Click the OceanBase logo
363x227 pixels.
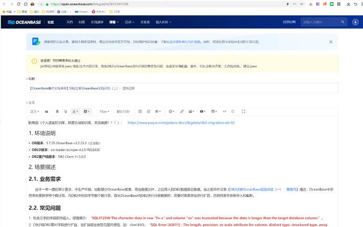24,22
